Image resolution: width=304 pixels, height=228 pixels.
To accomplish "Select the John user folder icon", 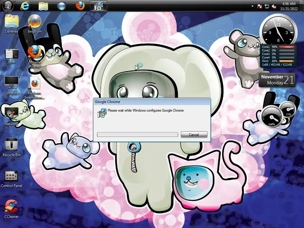I will click(x=12, y=56).
